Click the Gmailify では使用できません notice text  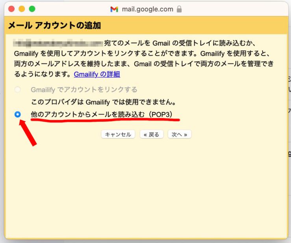103,102
